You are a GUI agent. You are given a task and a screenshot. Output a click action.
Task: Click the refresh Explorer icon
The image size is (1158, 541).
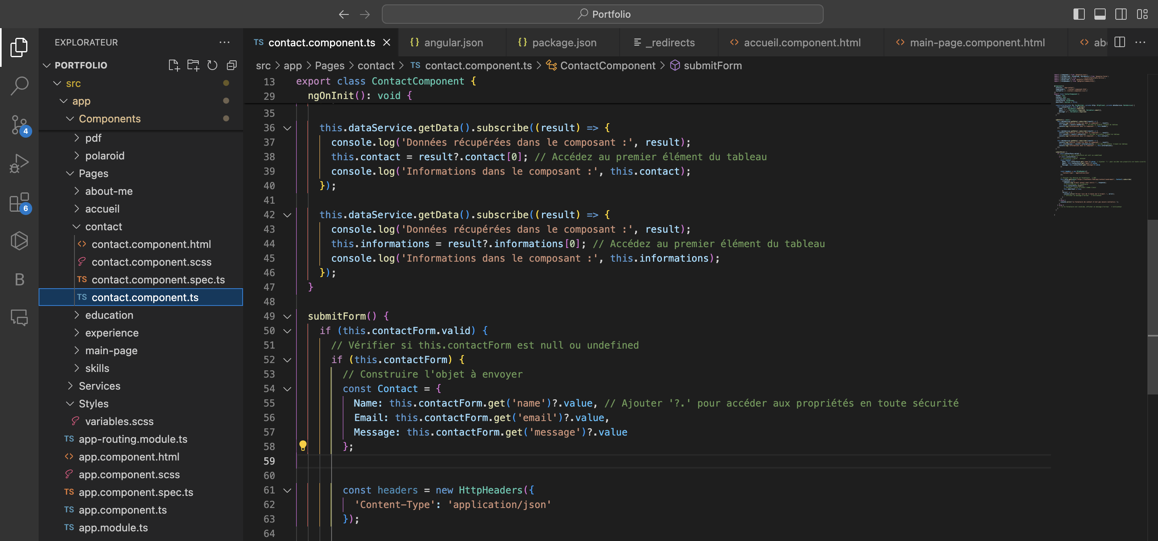pos(212,66)
